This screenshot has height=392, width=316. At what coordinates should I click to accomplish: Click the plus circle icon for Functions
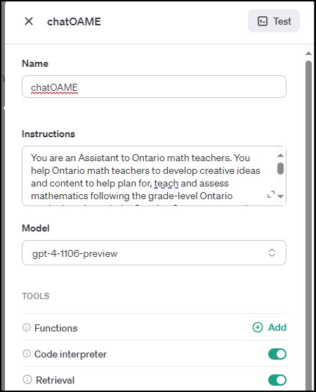coord(258,327)
